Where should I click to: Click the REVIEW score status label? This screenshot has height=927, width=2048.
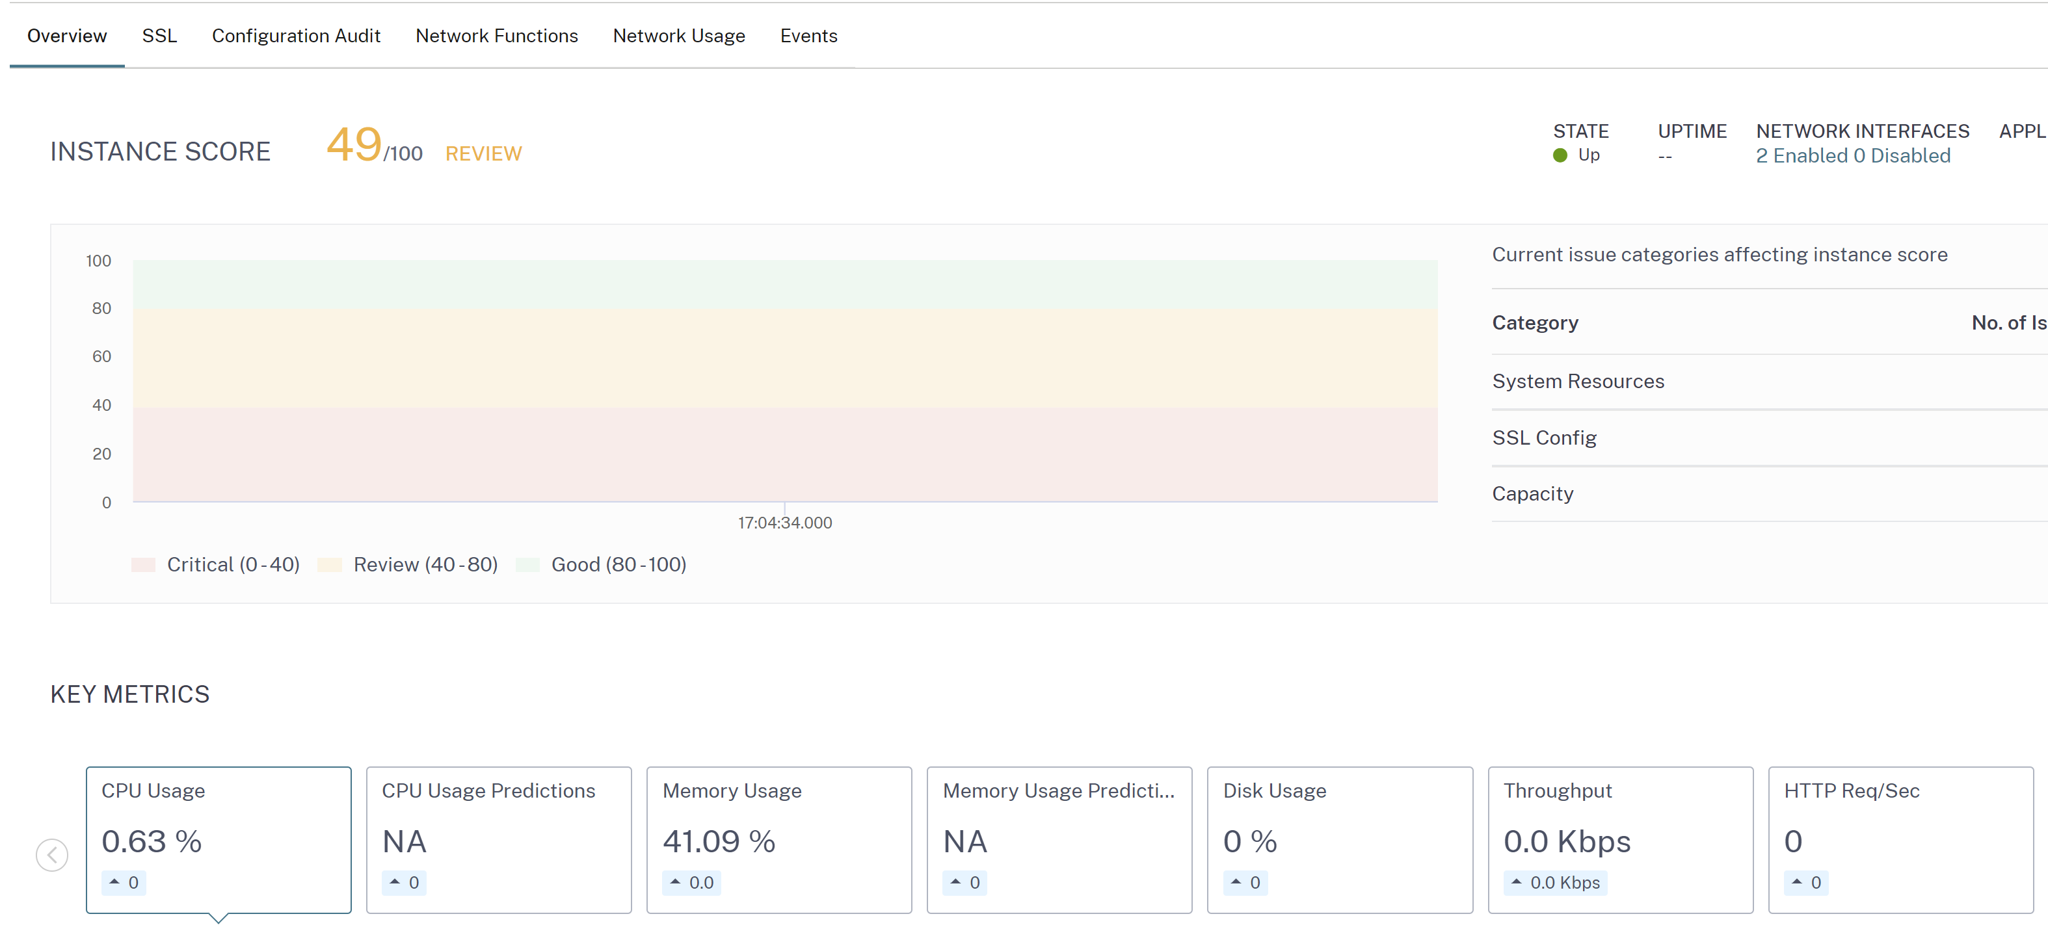pos(483,153)
